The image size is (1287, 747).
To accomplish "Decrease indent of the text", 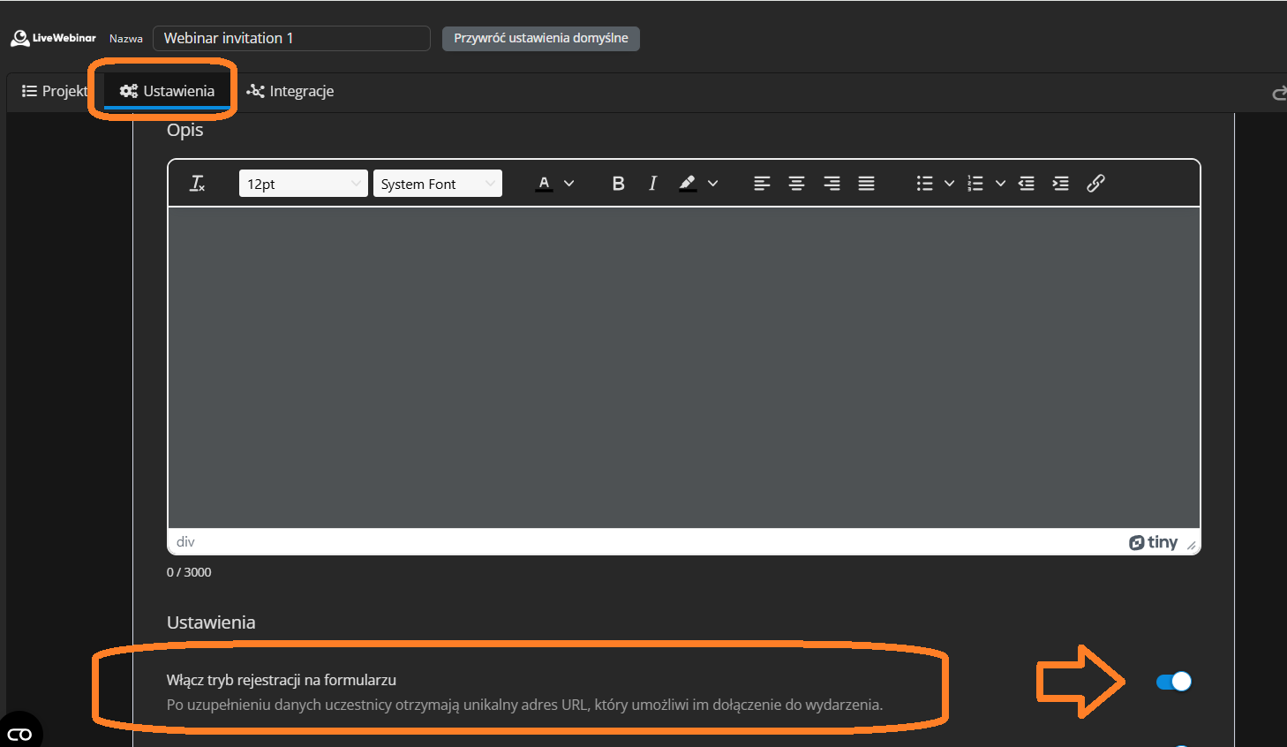I will (x=1026, y=184).
